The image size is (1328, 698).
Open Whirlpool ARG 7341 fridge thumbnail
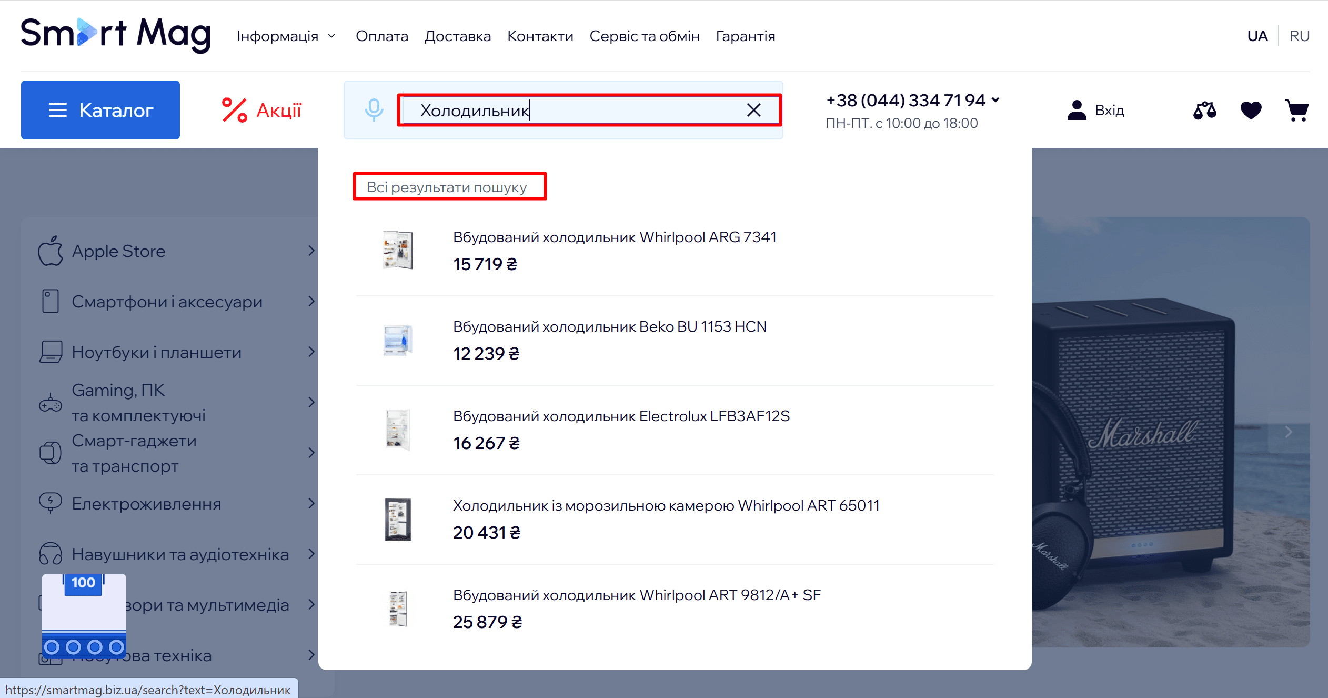click(398, 250)
